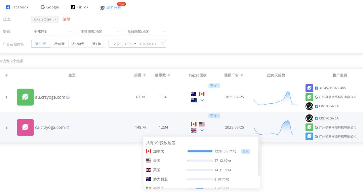Expand country list for ca.crzyoga.com row
The image size is (363, 193).
coord(202,130)
